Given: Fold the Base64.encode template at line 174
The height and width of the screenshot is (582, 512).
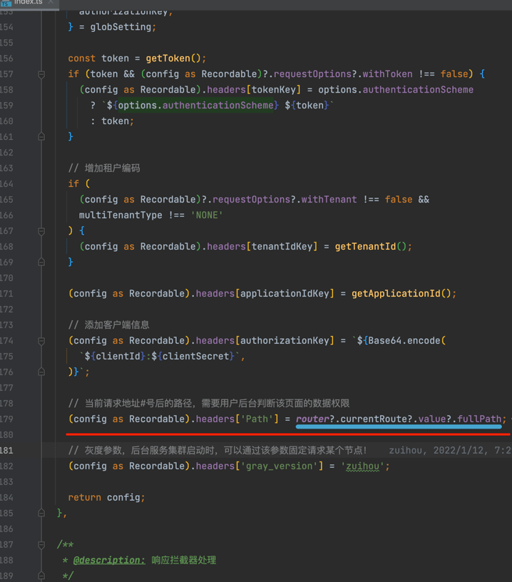Looking at the screenshot, I should coord(41,341).
